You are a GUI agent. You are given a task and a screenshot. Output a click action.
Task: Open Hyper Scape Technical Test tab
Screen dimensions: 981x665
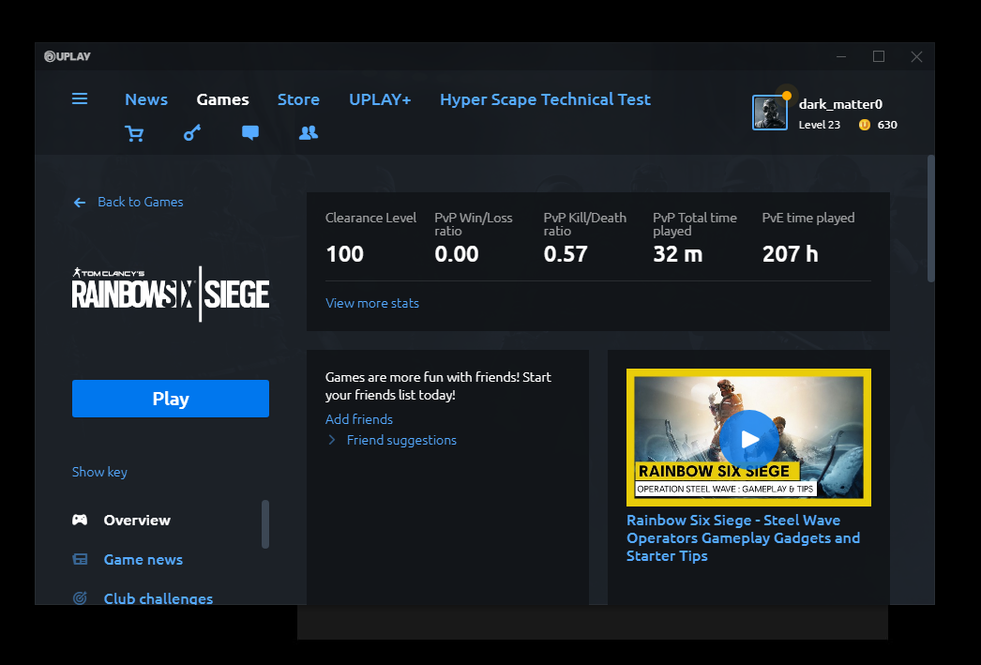(x=545, y=99)
